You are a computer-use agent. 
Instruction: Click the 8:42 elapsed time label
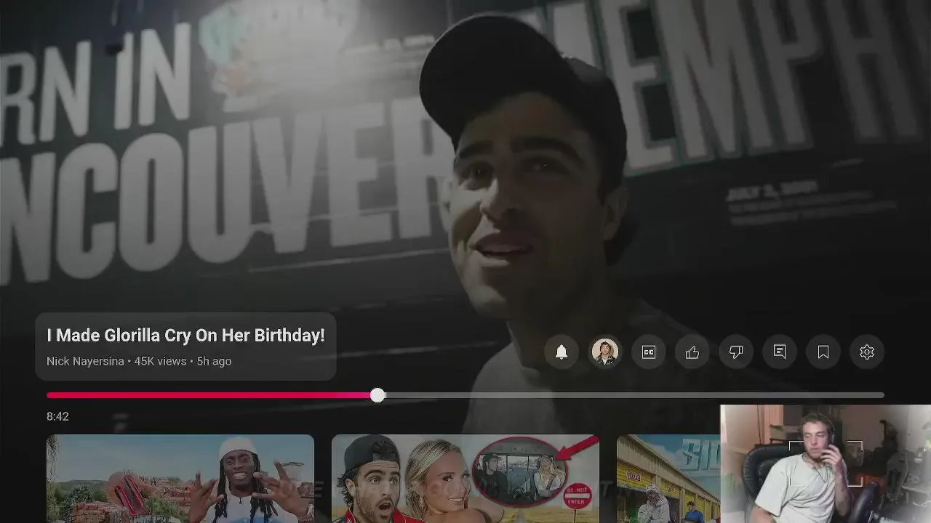coord(57,416)
